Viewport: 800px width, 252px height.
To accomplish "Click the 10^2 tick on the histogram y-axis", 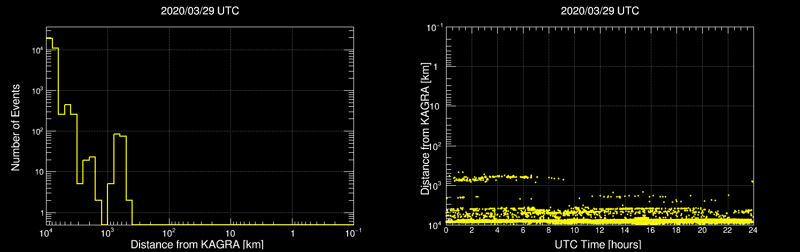I will point(37,130).
